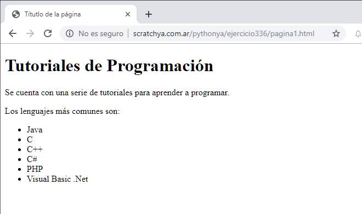Click the C# list item
Screen dimensions: 362x214
click(32, 159)
